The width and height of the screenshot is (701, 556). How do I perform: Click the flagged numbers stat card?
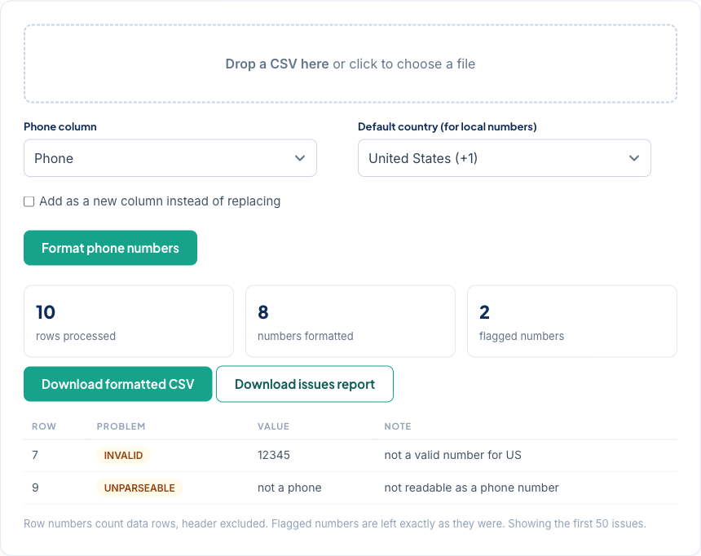pyautogui.click(x=572, y=321)
